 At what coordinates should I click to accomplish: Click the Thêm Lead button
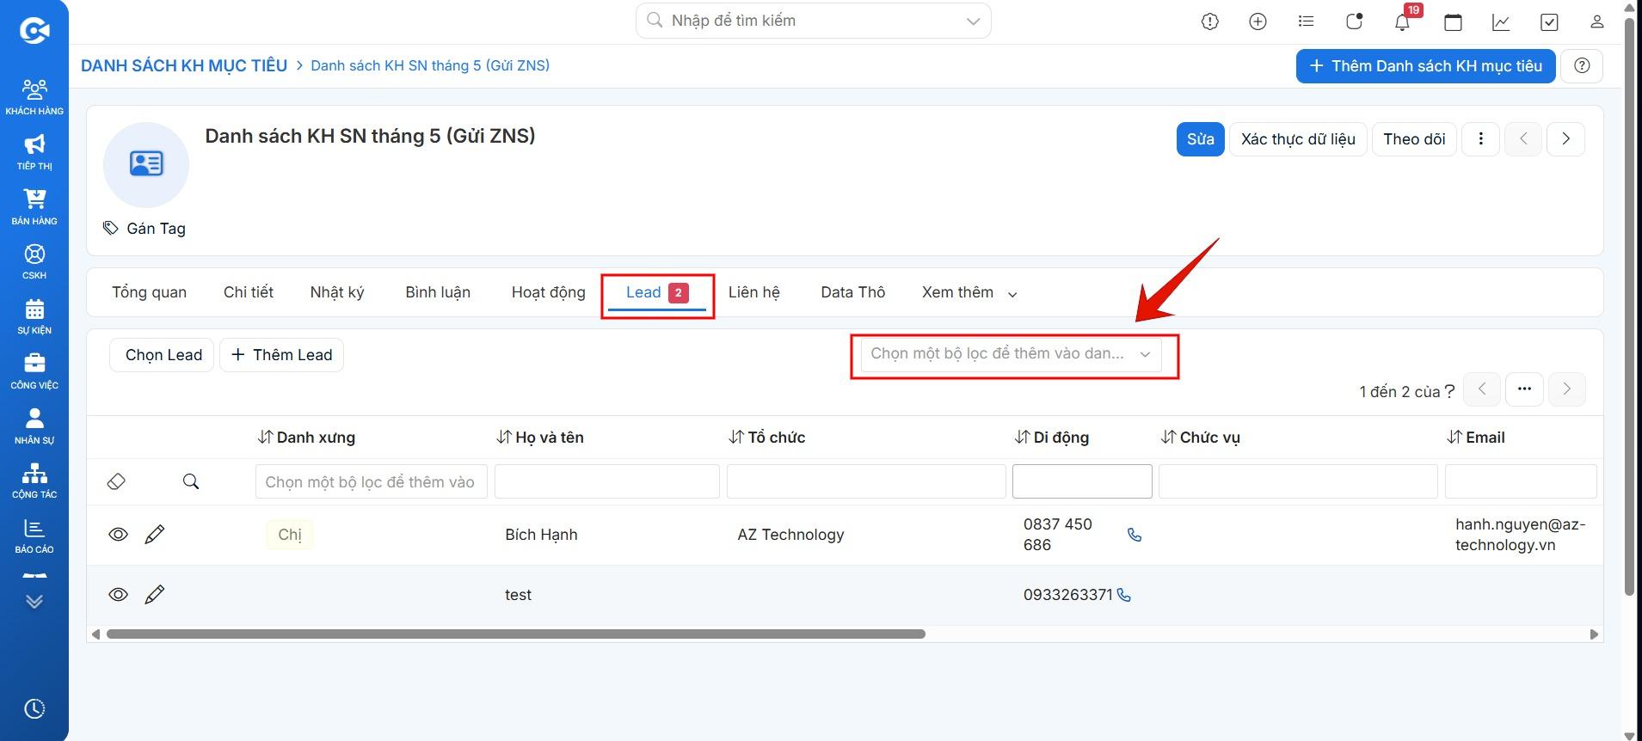282,355
